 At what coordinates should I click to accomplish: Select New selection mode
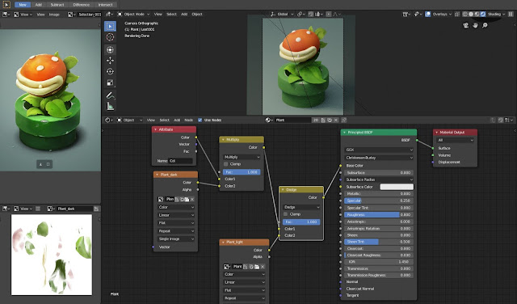tap(23, 5)
